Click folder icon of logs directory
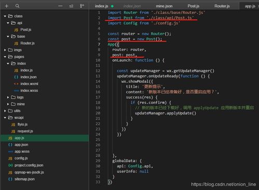 13,97
